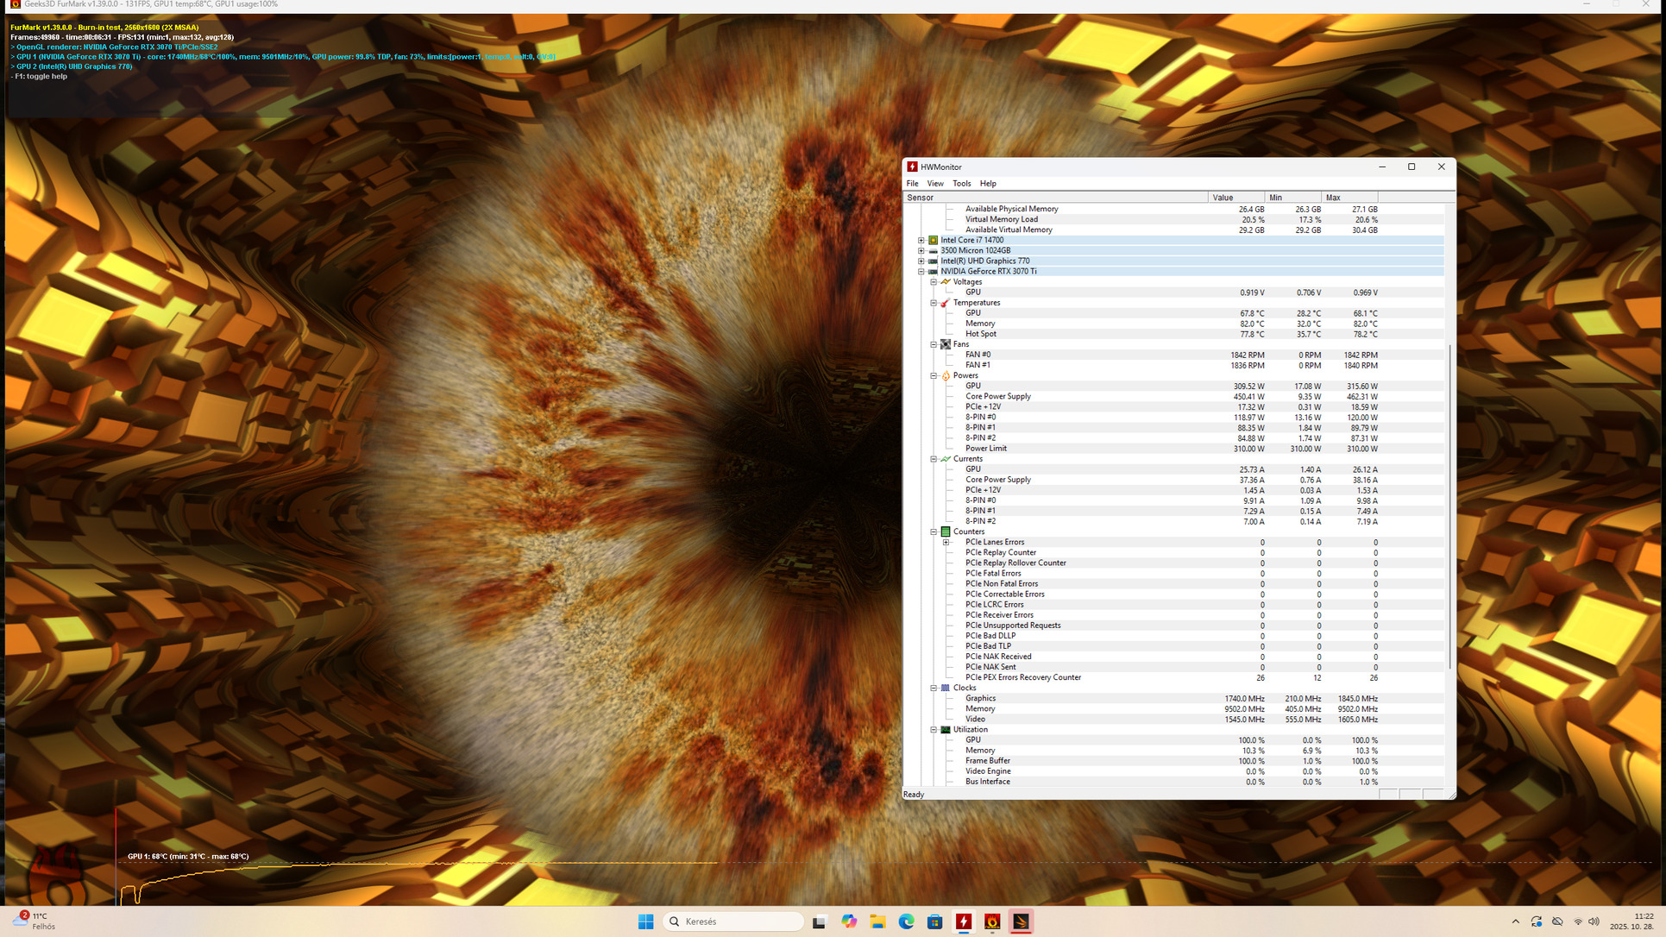The width and height of the screenshot is (1666, 937).
Task: Open File Explorer from the taskbar
Action: 877,921
